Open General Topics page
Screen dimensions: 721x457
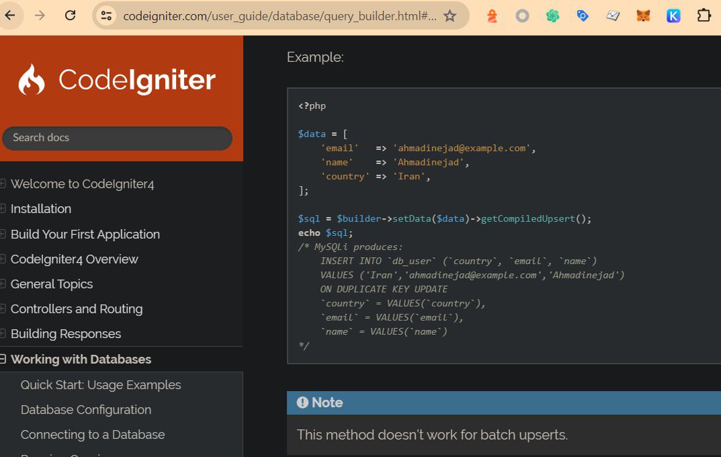coord(52,284)
